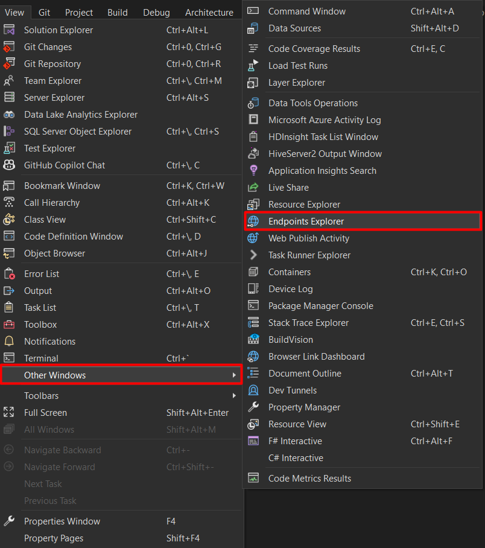
Task: Click the GitHub Copilot Chat icon
Action: 9,165
